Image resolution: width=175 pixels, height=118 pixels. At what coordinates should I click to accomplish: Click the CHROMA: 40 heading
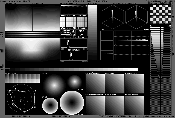[x=10, y=4]
